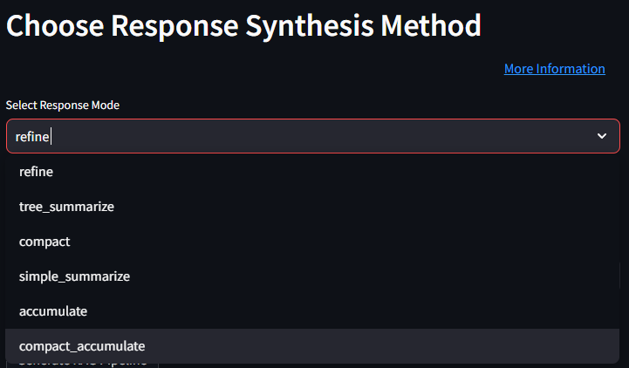Viewport: 629px width, 368px height.
Task: Set the response mode to accumulate
Action: pyautogui.click(x=53, y=311)
